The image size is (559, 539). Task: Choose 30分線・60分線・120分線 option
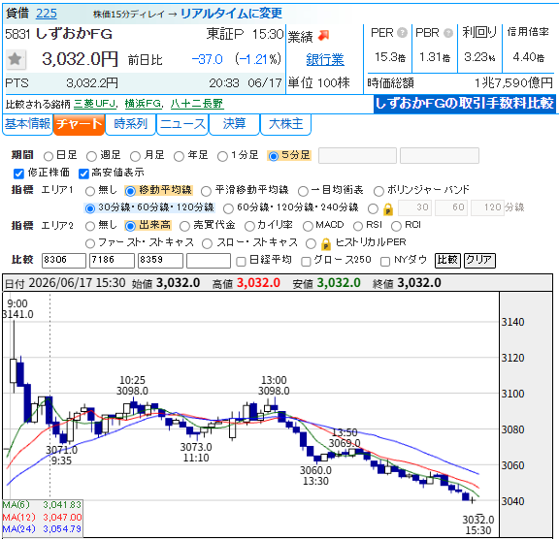(x=90, y=208)
